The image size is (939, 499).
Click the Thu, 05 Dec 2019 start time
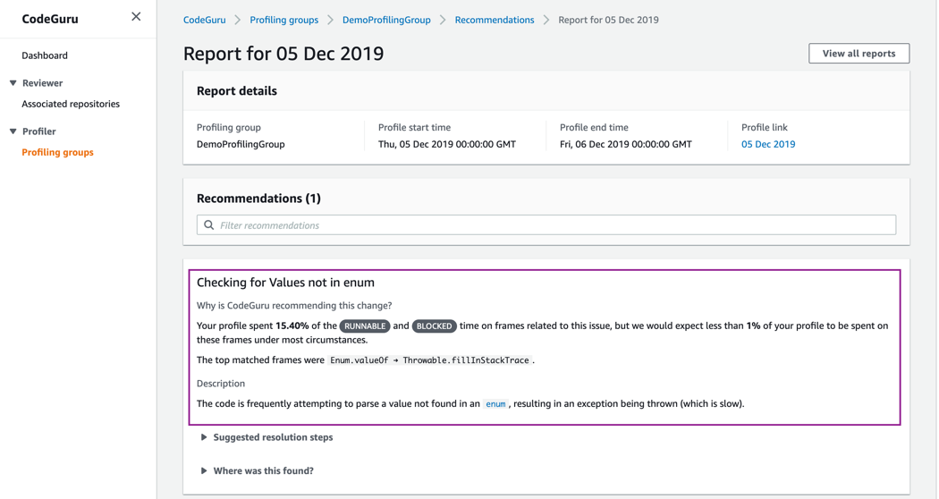(x=447, y=144)
